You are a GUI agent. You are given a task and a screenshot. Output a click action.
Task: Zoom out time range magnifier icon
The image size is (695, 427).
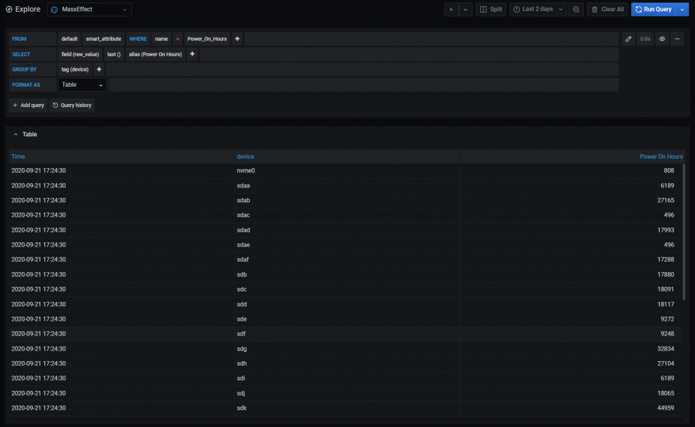pyautogui.click(x=575, y=9)
